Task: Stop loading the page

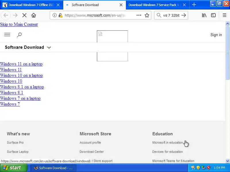Action: tap(24, 15)
